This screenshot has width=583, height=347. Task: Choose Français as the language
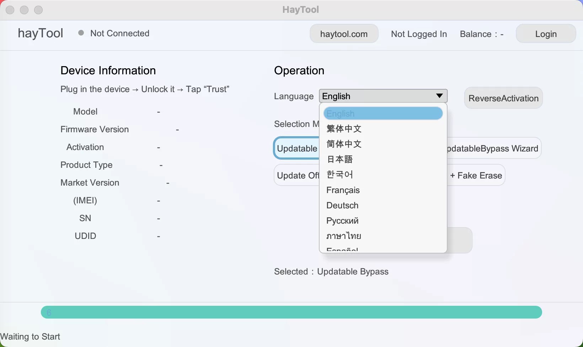point(343,190)
